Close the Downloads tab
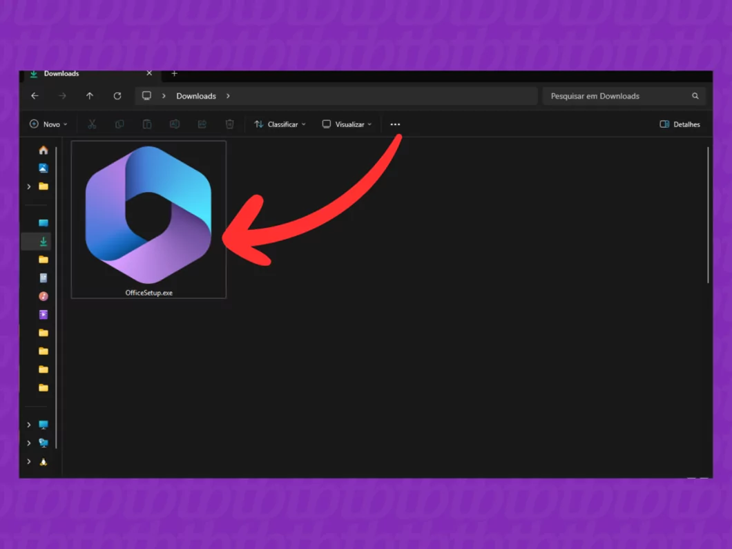The height and width of the screenshot is (549, 732). tap(149, 73)
